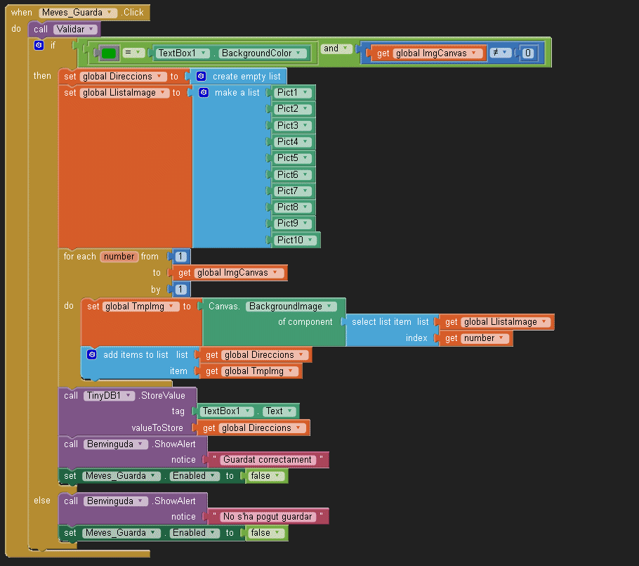Click the gear icon on add items to list
This screenshot has height=566, width=639.
click(92, 355)
